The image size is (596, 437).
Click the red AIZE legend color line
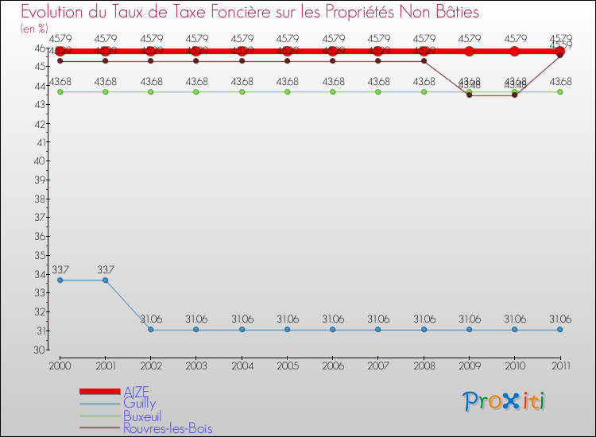(x=100, y=392)
